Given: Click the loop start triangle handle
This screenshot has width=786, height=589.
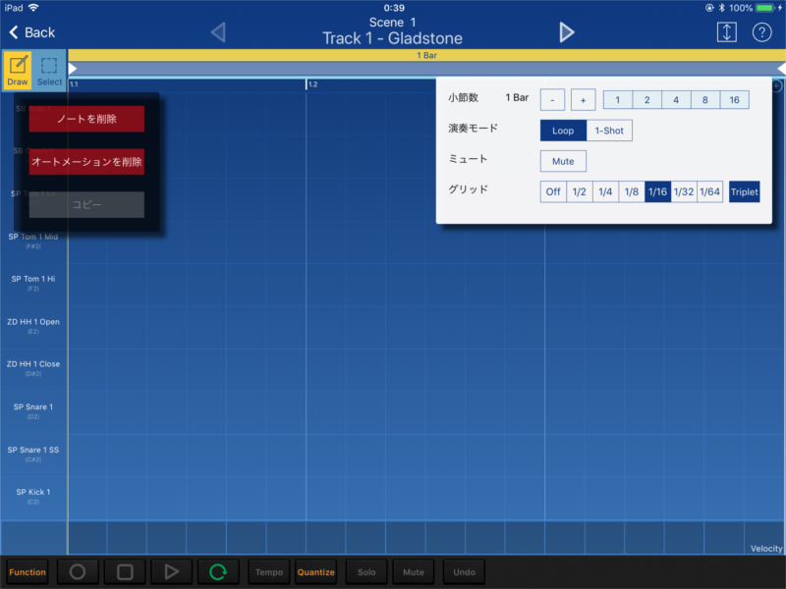Looking at the screenshot, I should pos(73,69).
